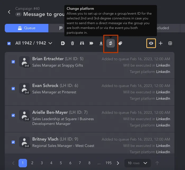Image resolution: width=185 pixels, height=170 pixels.
Task: Go back using the left arrow beside Campaign #40
Action: pos(9,12)
